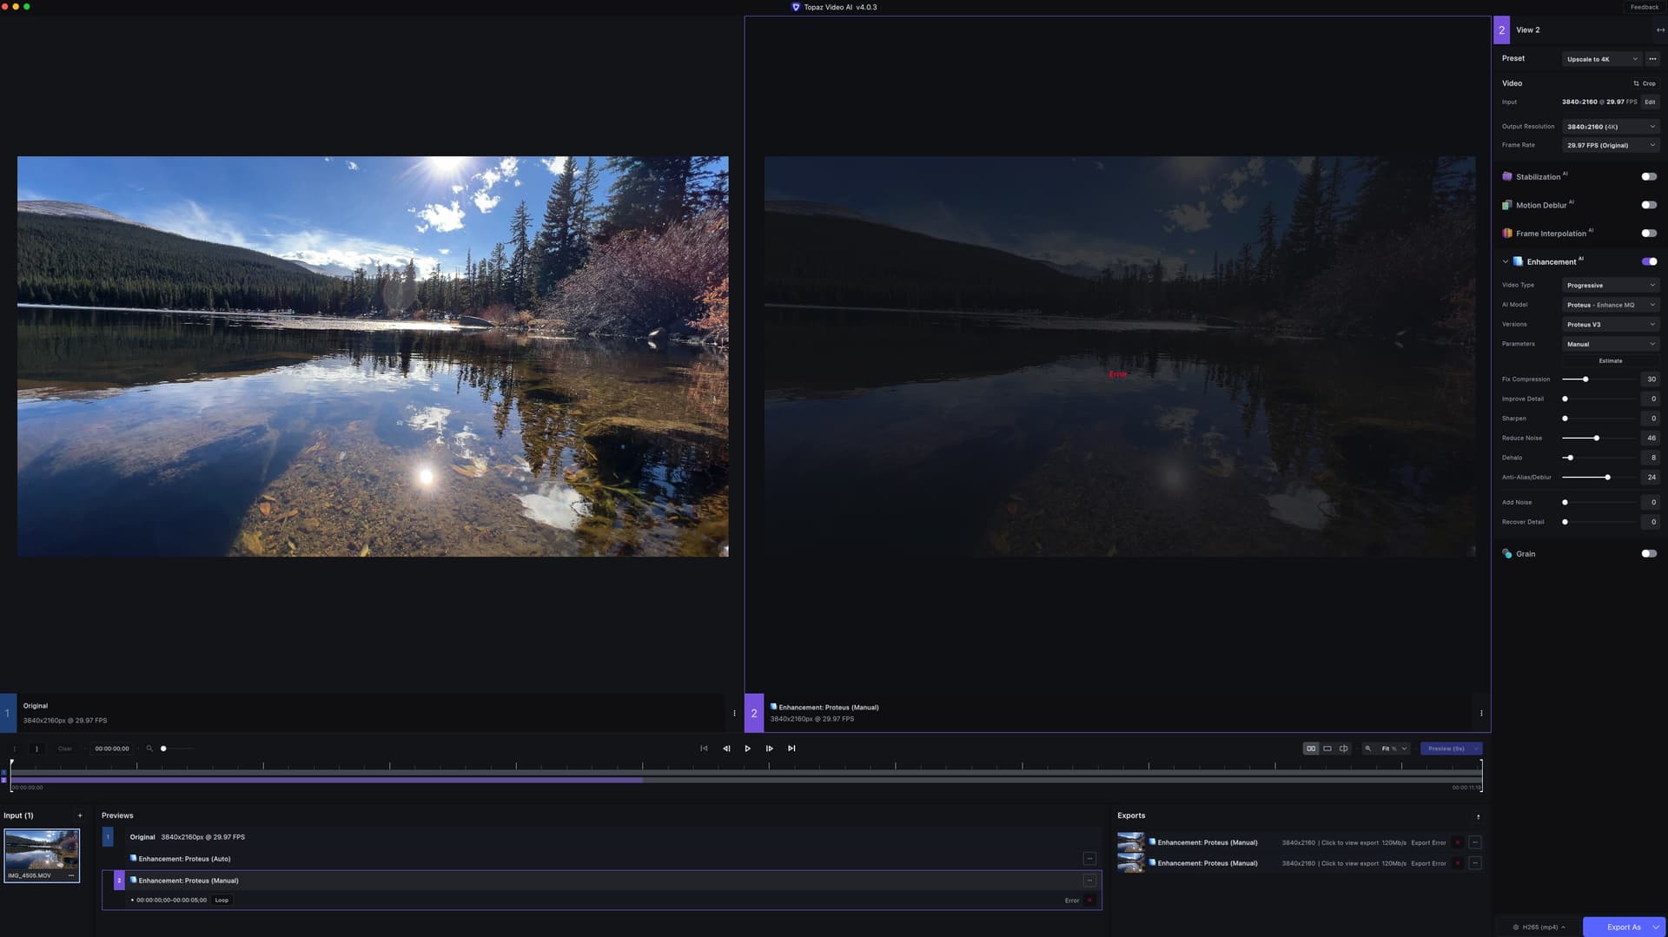Click the Estimate button
The image size is (1668, 937).
(x=1611, y=361)
